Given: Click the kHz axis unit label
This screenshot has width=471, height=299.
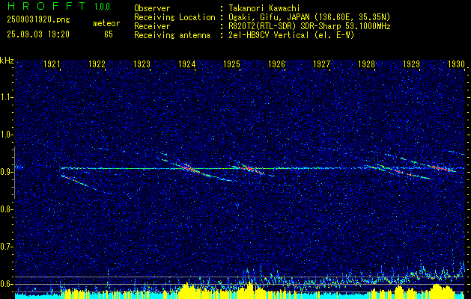Looking at the screenshot, I should (x=7, y=61).
